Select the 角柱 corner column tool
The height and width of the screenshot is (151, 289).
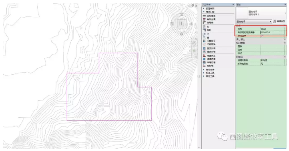(207, 30)
